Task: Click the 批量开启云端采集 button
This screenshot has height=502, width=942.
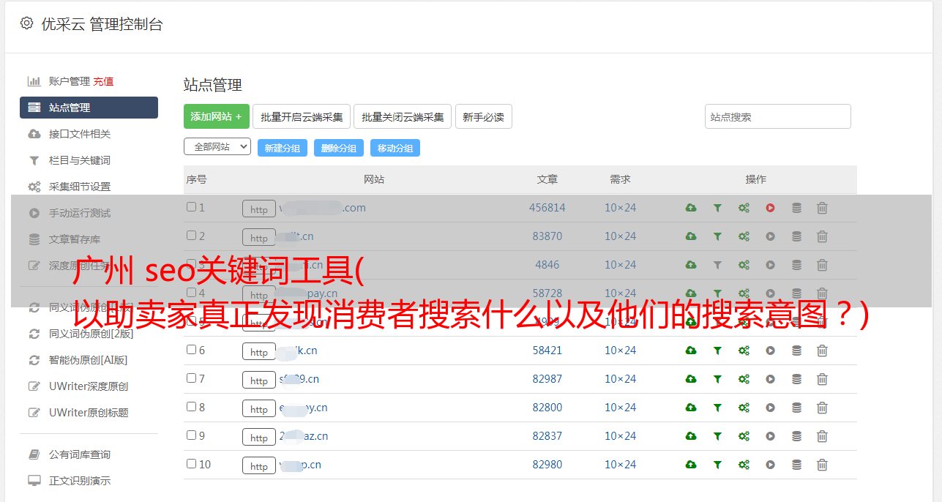Action: (302, 117)
